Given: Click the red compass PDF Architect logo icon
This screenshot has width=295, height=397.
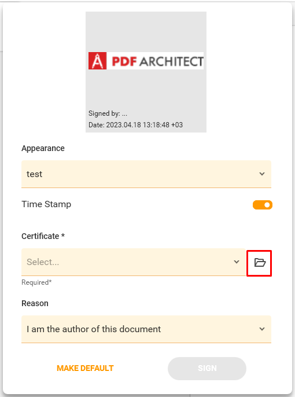Looking at the screenshot, I should 97,61.
